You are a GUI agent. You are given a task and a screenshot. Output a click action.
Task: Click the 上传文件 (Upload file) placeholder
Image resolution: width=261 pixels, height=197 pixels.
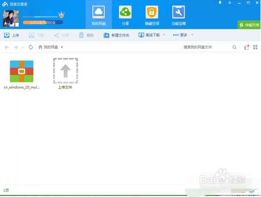point(65,73)
